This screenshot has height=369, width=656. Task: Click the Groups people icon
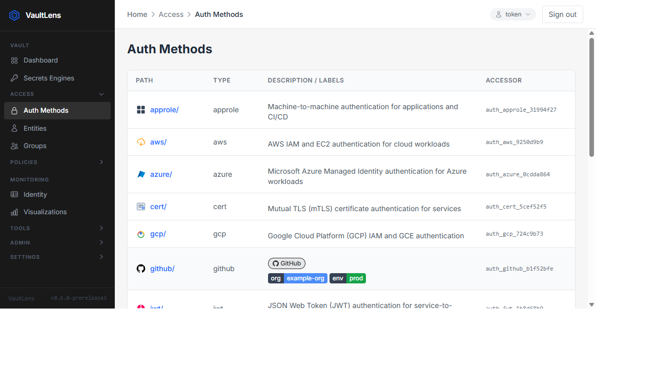[x=14, y=146]
